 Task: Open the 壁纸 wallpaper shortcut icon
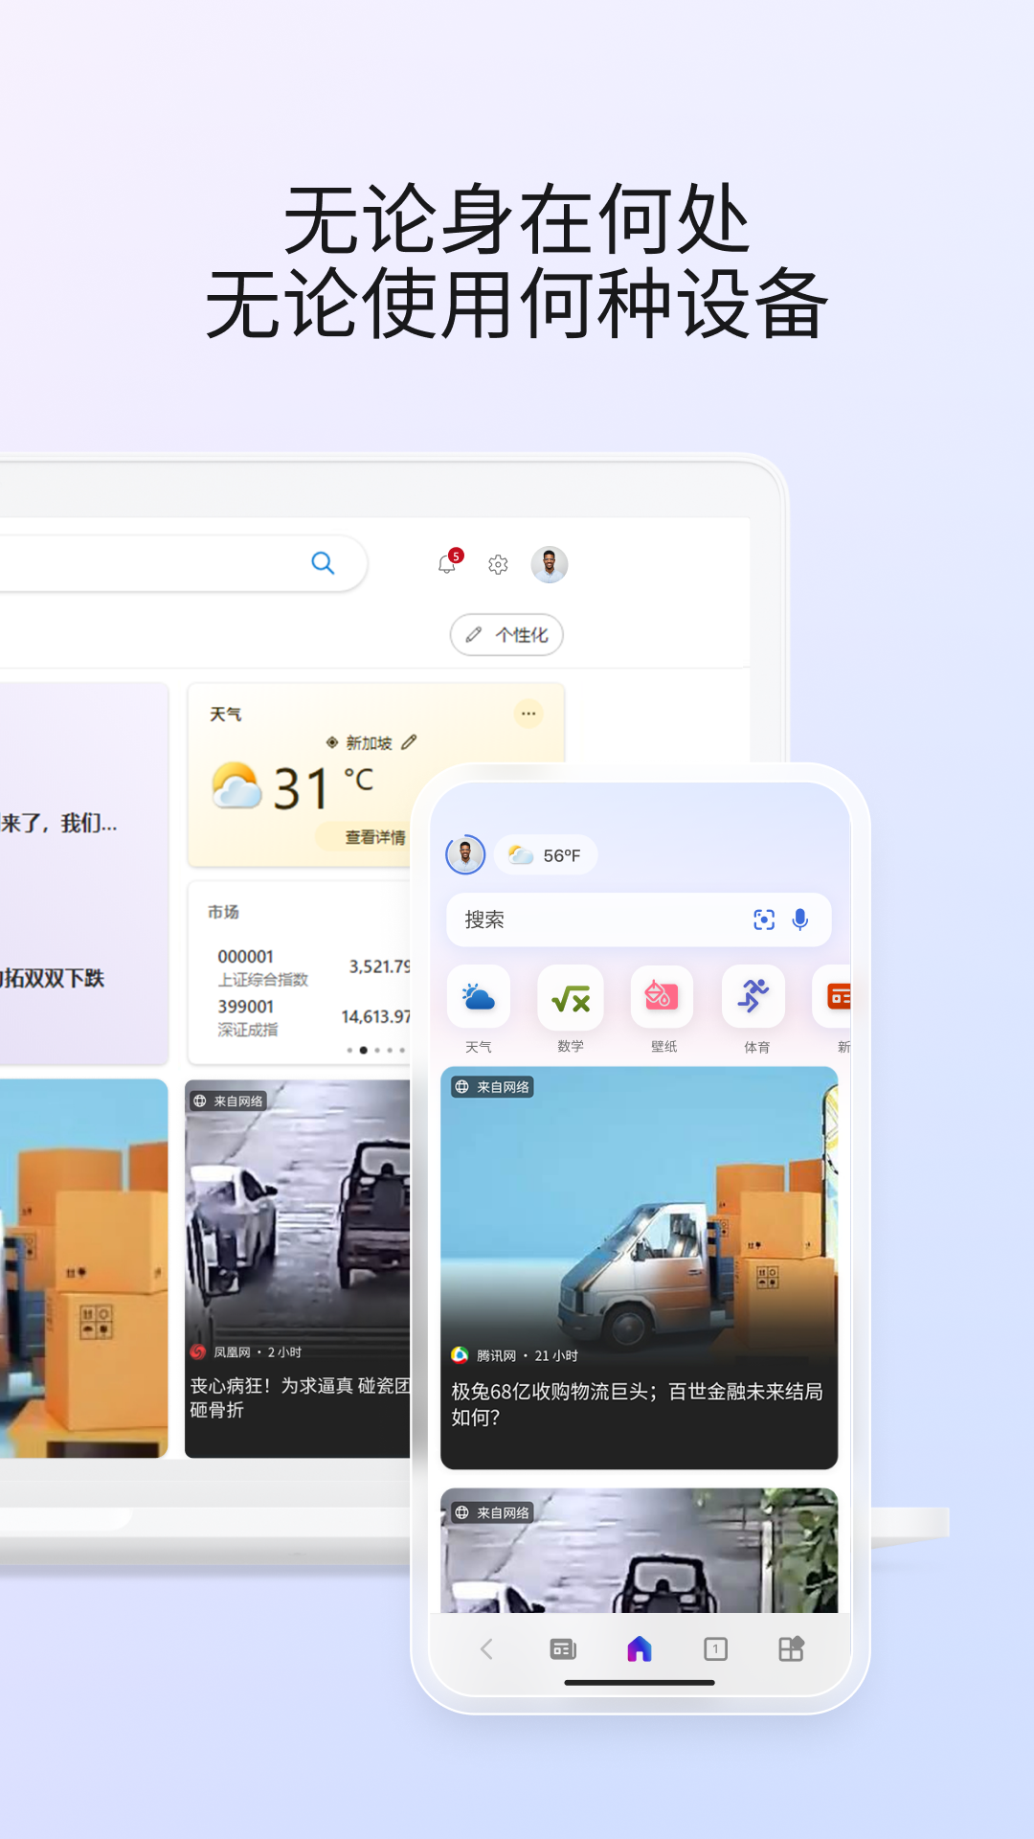point(663,999)
